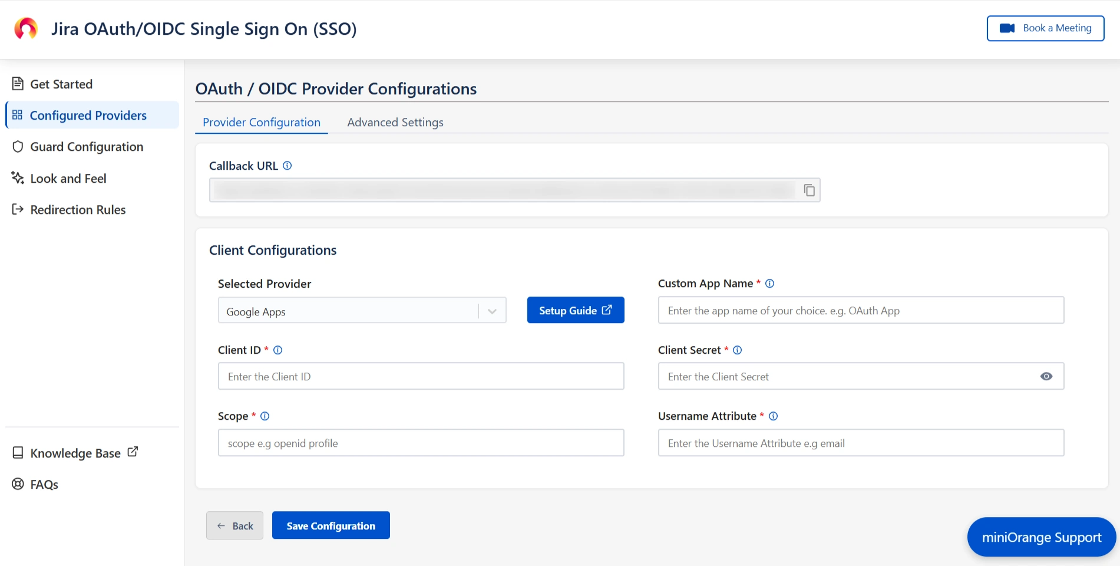Click the Save Configuration button

[331, 525]
